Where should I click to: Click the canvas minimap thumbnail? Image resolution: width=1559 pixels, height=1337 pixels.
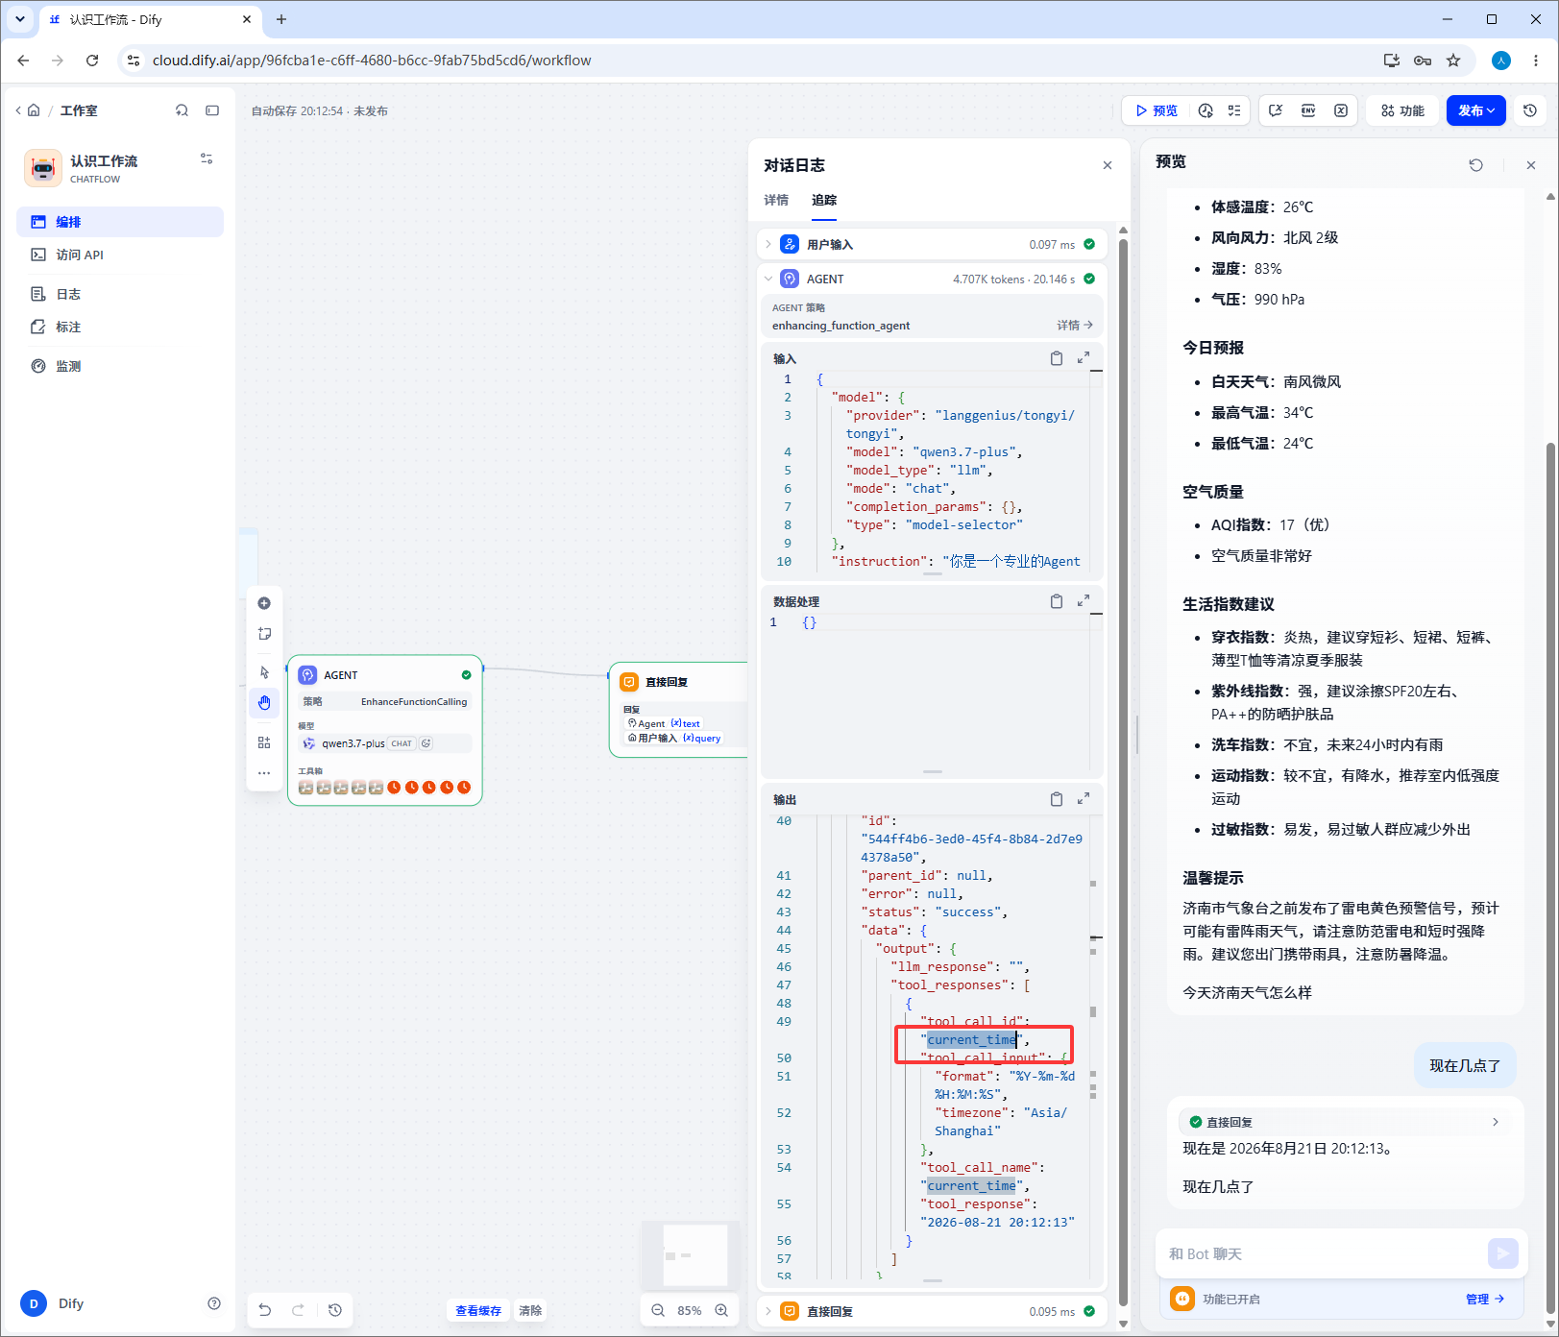[x=691, y=1254]
